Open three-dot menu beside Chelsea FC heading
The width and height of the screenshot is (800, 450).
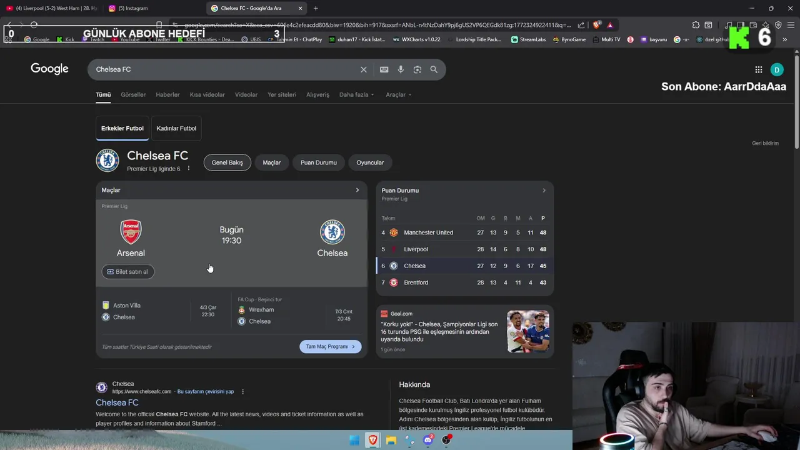click(x=189, y=169)
